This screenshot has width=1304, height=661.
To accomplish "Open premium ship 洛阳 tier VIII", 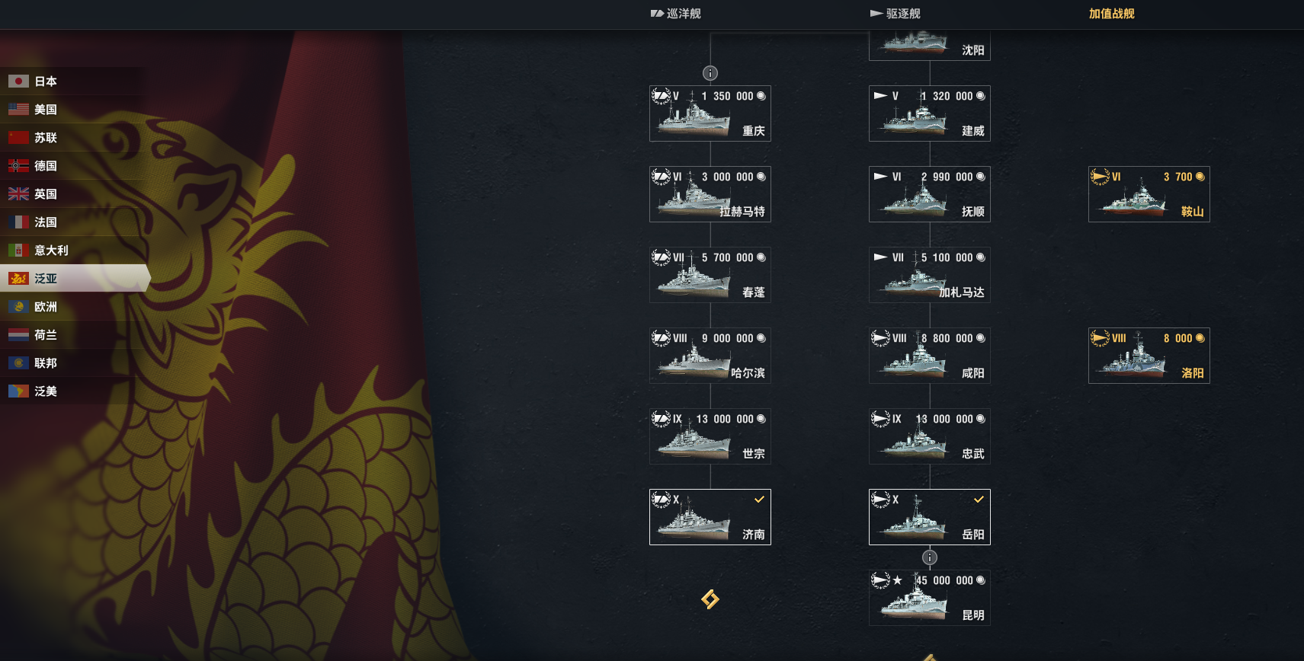I will (1149, 356).
